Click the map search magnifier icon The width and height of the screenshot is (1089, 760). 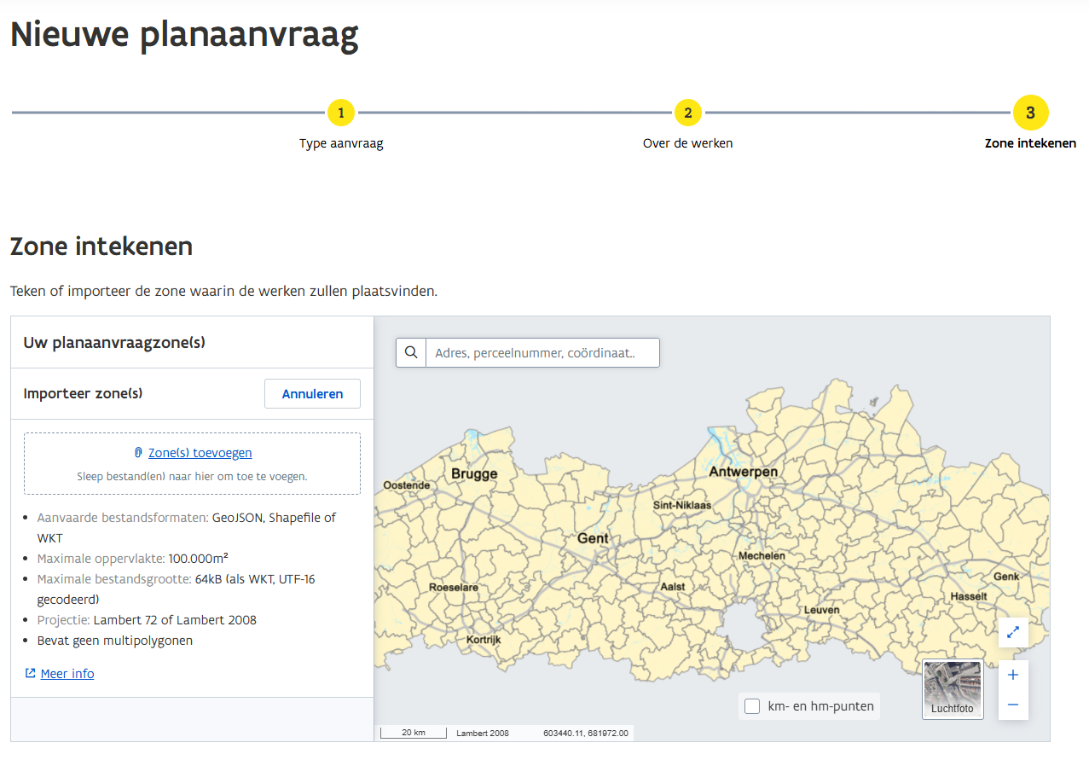click(411, 352)
